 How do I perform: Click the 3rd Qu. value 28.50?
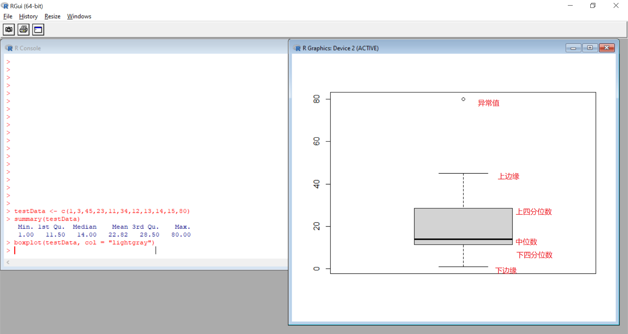click(149, 235)
